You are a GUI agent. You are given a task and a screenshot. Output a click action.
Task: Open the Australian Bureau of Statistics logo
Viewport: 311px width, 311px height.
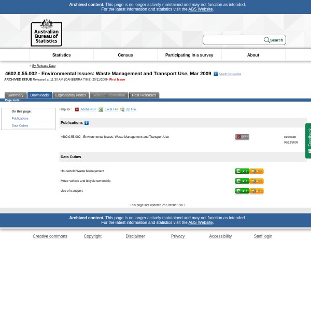pos(46,32)
